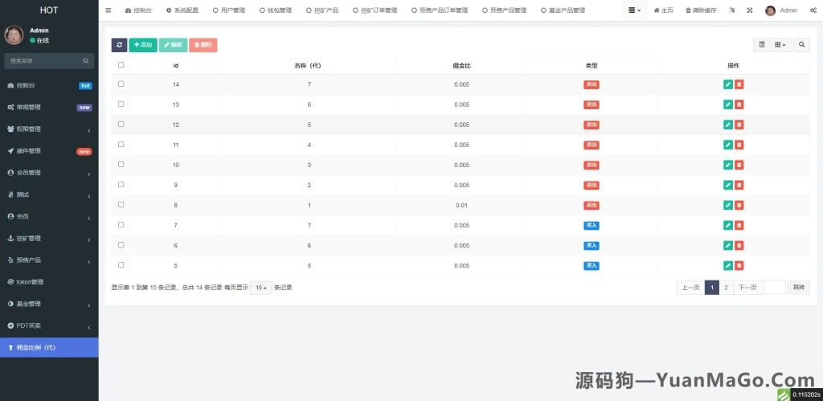The height and width of the screenshot is (401, 823).
Task: Open 控制台 in the sidebar
Action: (49, 85)
